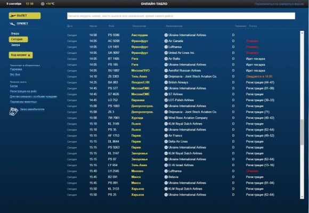This screenshot has height=213, width=309.
Task: Click the Авиакомпания column header
Action: (x=174, y=26)
